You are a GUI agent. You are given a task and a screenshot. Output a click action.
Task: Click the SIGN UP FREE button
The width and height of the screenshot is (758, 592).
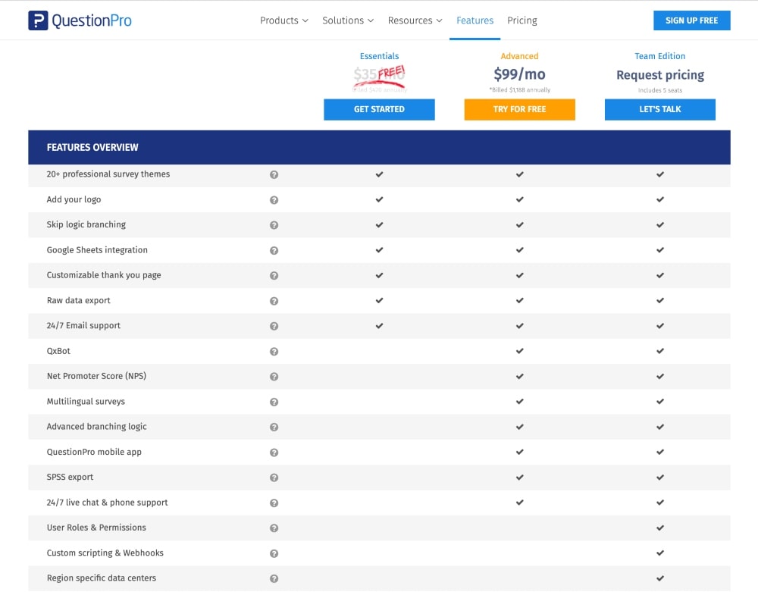click(691, 20)
